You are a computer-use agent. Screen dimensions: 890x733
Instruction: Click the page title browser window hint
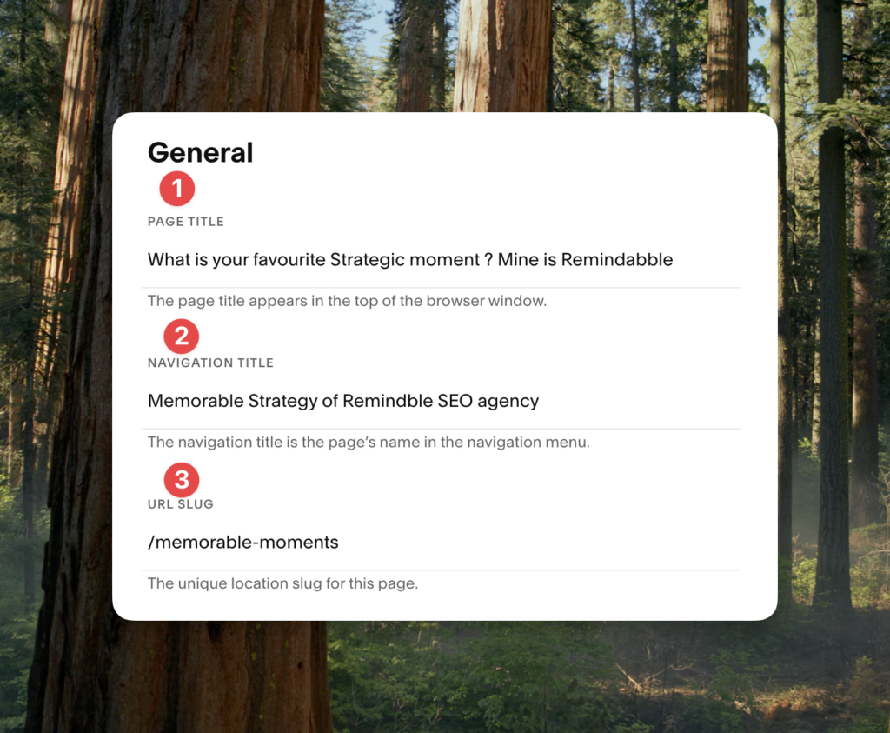point(348,301)
